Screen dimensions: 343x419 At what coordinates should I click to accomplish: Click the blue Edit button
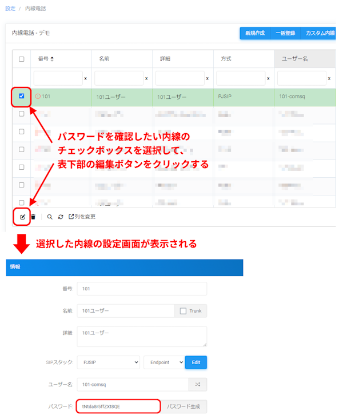tap(196, 362)
